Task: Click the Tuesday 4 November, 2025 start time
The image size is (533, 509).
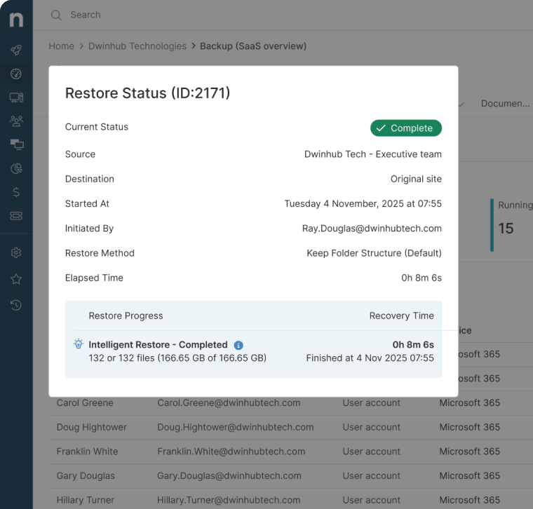Action: coord(363,203)
